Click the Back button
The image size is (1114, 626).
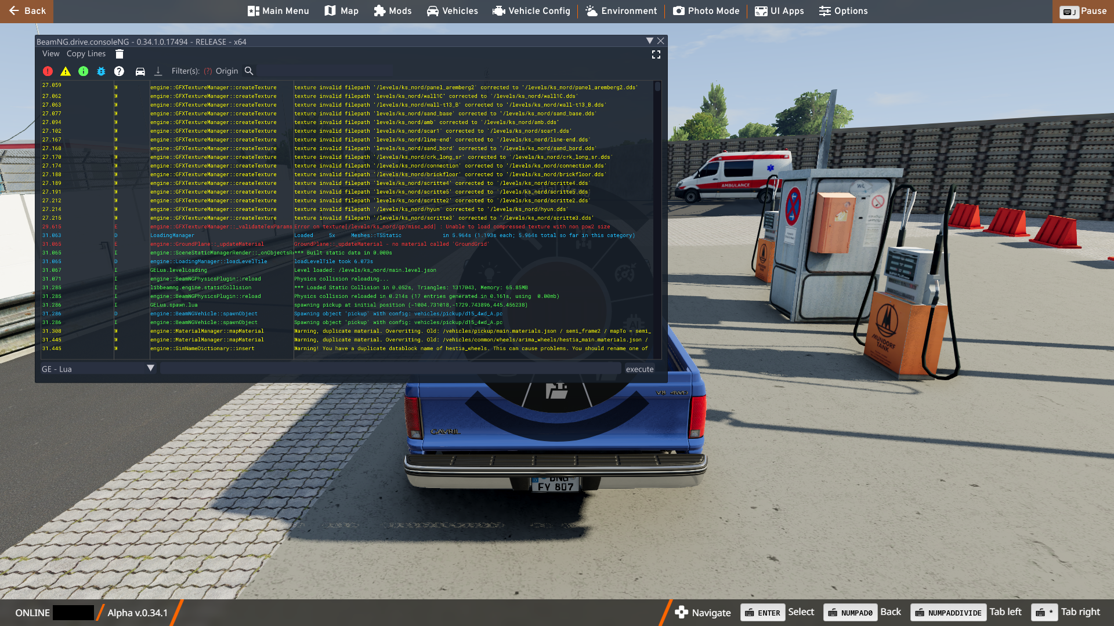pyautogui.click(x=27, y=11)
